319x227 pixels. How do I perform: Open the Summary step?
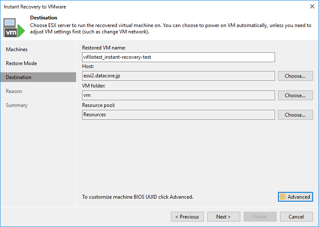point(16,105)
